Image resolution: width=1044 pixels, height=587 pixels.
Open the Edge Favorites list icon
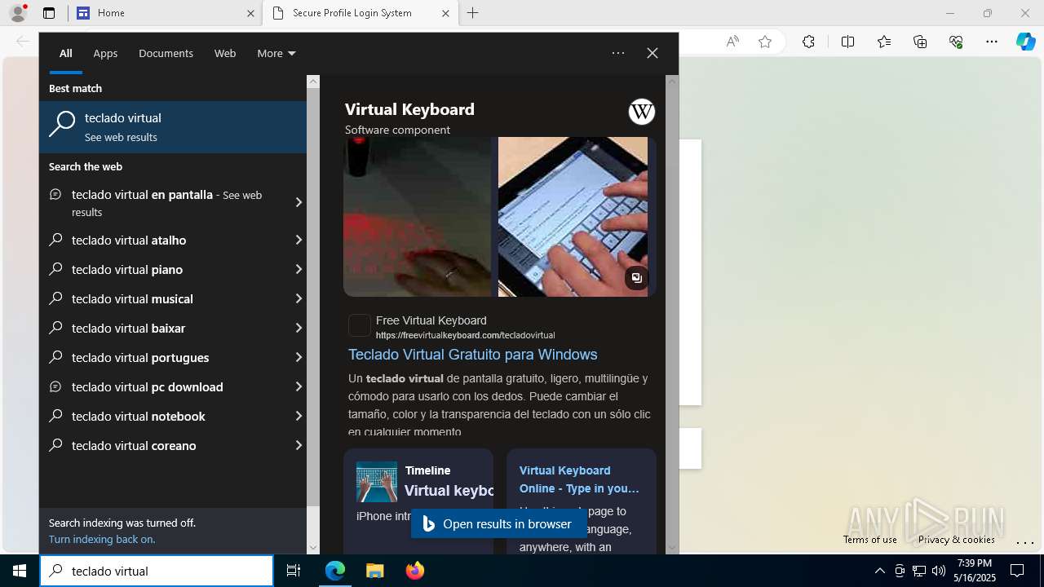click(884, 42)
